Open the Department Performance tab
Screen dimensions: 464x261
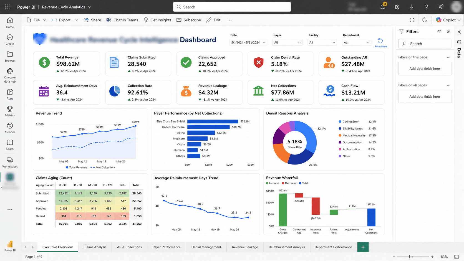coord(333,247)
